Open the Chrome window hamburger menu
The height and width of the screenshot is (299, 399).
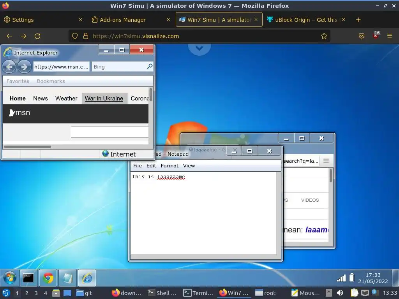[326, 161]
